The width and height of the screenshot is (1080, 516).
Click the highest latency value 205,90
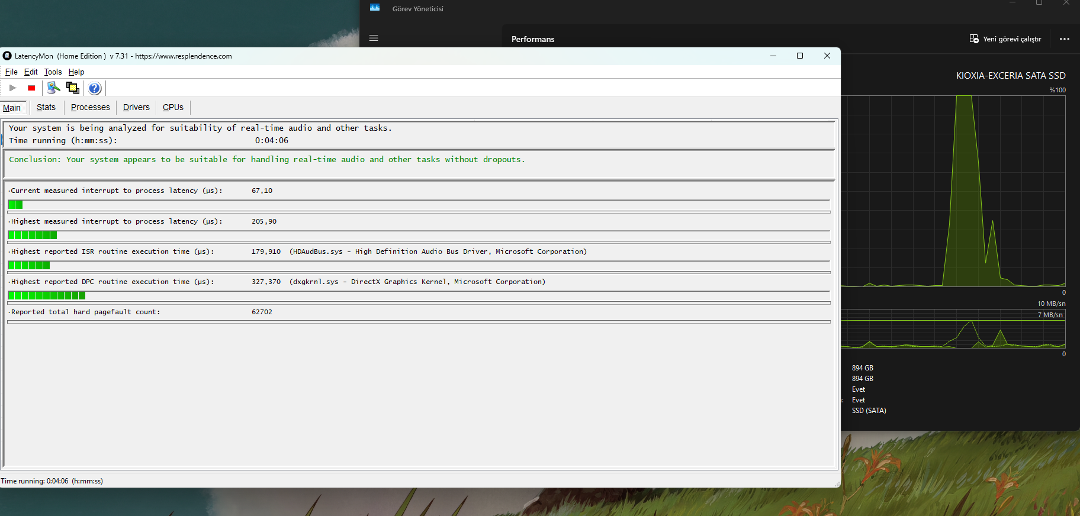click(x=264, y=221)
